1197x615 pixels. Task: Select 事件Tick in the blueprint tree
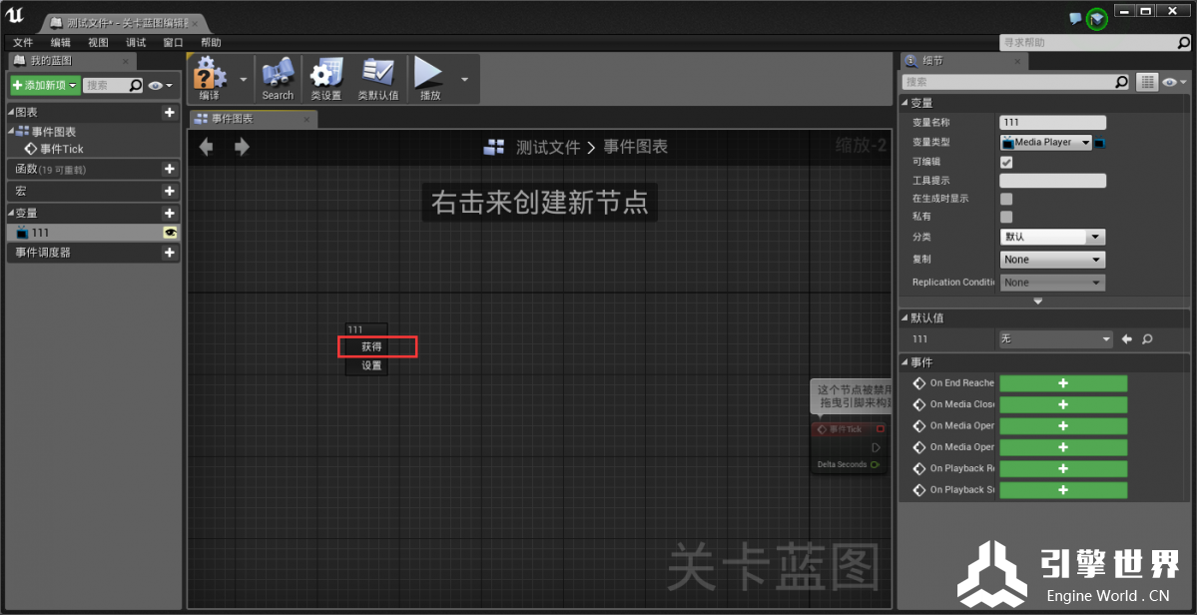click(x=61, y=149)
